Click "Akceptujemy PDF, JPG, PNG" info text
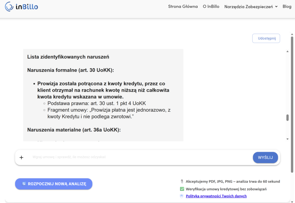Viewport: 295px width, 203px height. point(233,182)
